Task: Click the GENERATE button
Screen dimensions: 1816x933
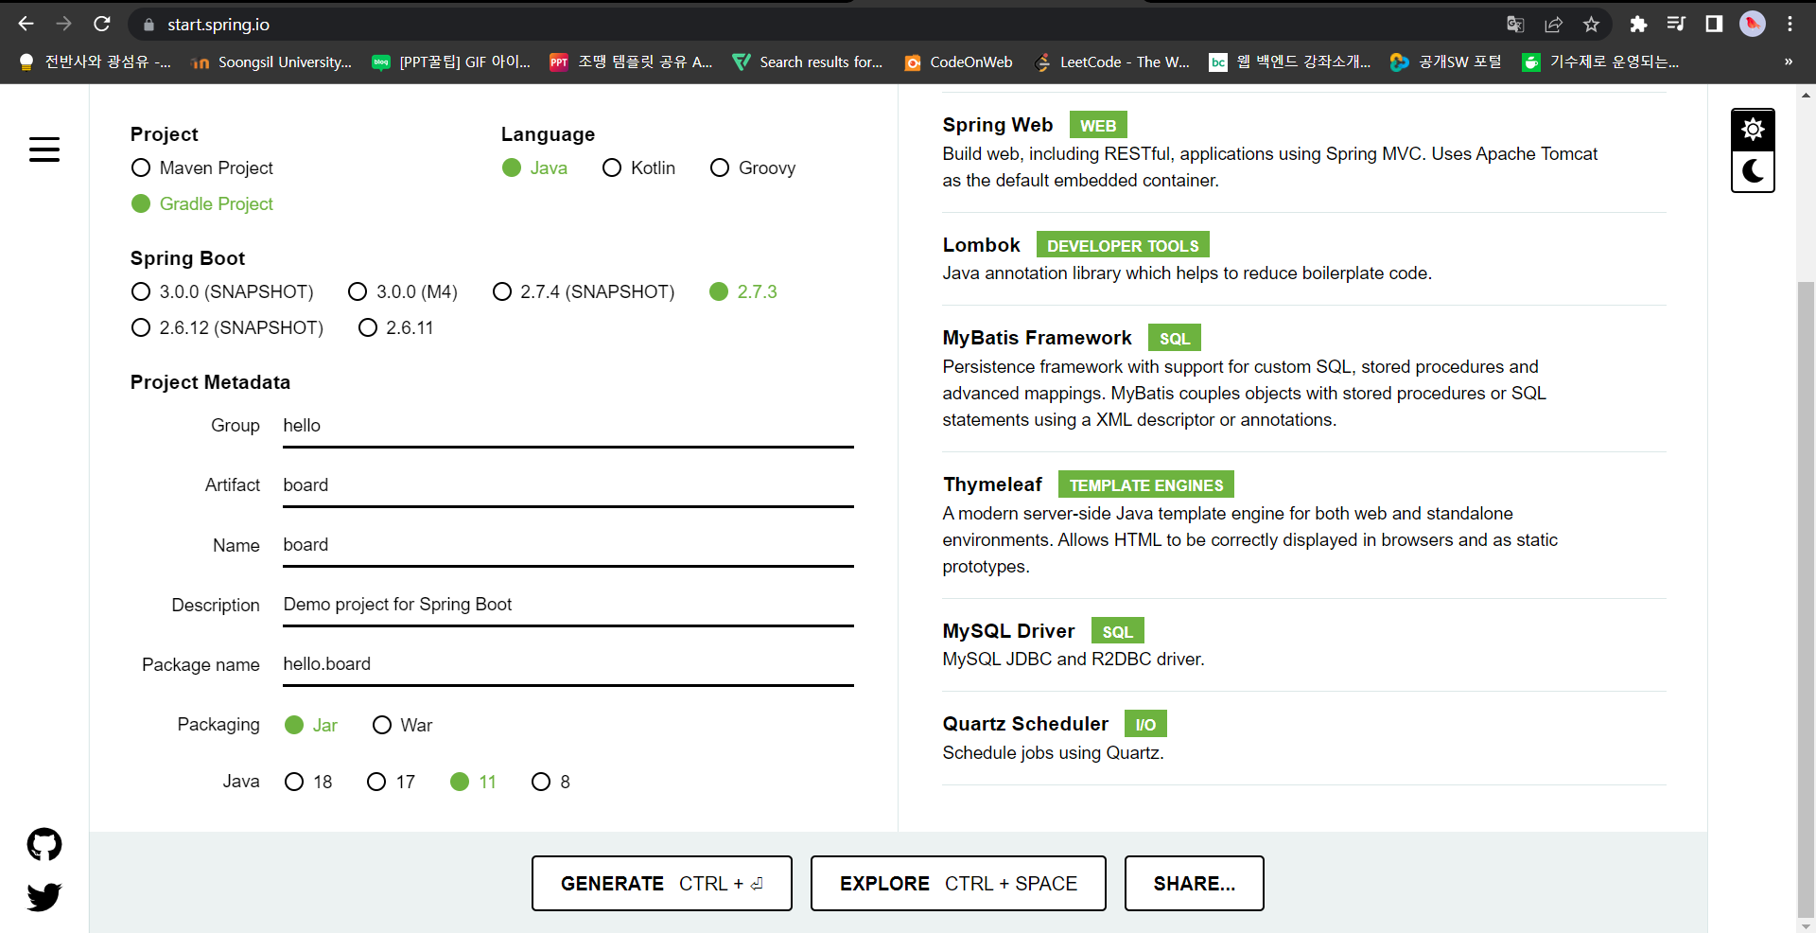Action: [x=662, y=883]
